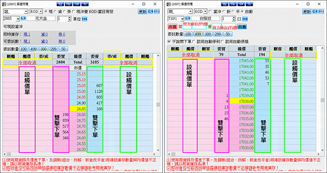Click highlighted price 17038.00
This screenshot has width=327, height=173.
coord(242,101)
